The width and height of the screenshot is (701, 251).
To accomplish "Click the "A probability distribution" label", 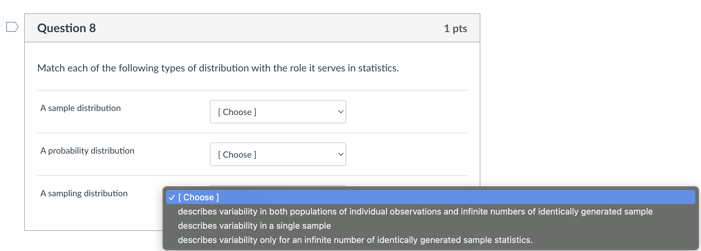I will (x=87, y=151).
